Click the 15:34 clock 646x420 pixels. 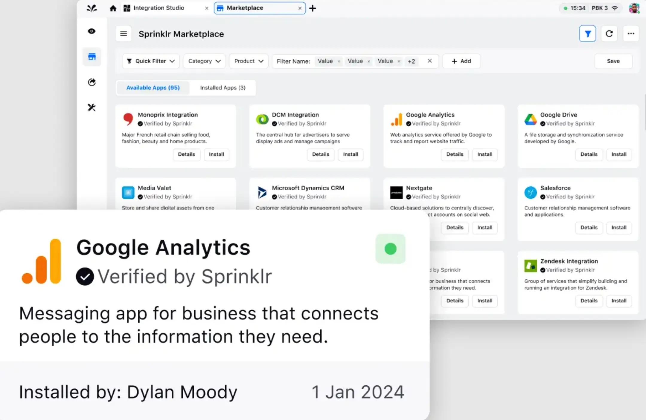578,8
